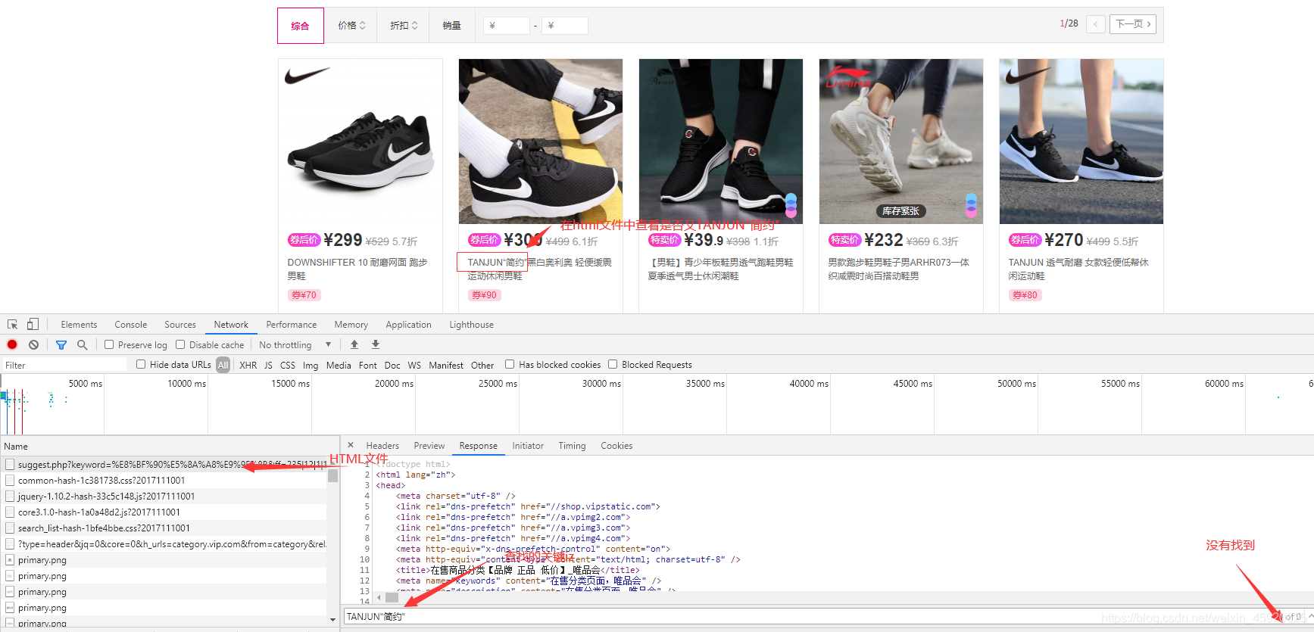Filter requests by Img
The width and height of the screenshot is (1314, 632).
(x=311, y=365)
